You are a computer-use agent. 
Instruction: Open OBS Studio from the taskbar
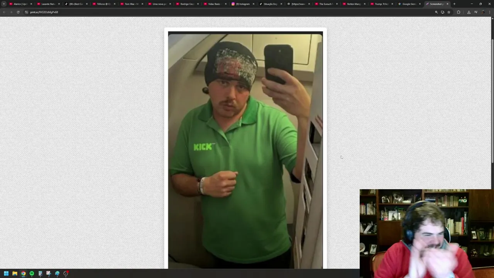click(x=66, y=273)
